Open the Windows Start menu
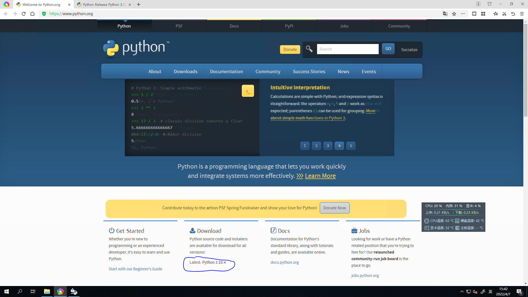 7,291
